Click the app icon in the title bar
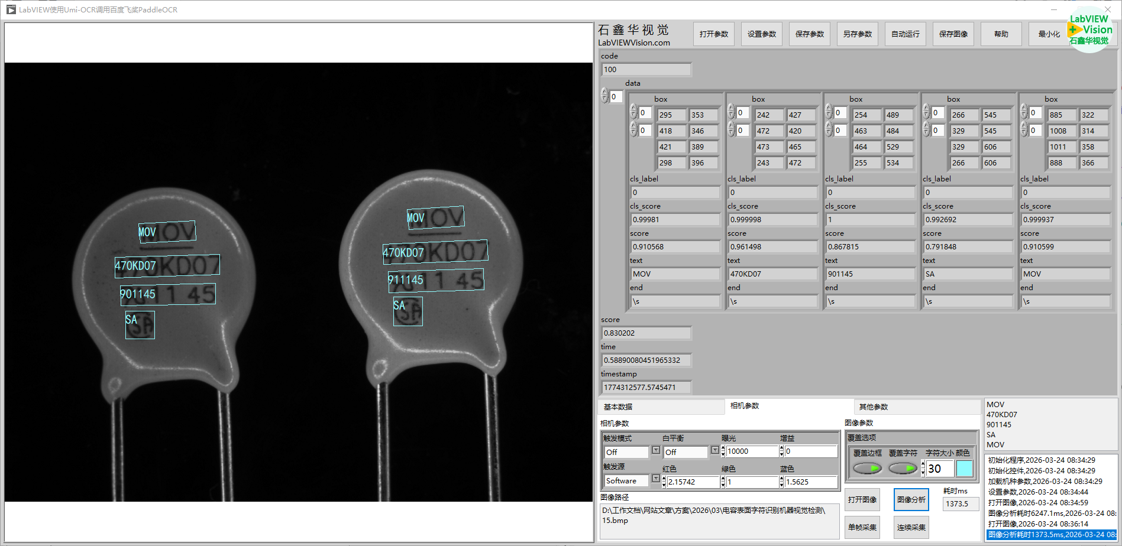This screenshot has height=546, width=1122. click(x=11, y=9)
